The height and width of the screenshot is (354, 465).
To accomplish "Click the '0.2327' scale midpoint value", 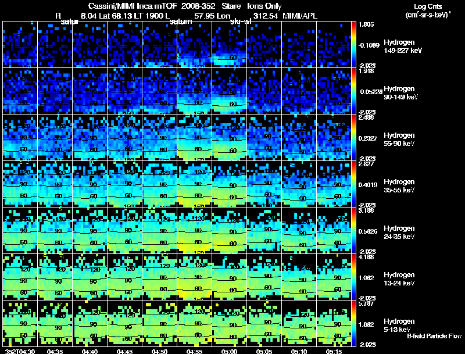I will pos(368,138).
